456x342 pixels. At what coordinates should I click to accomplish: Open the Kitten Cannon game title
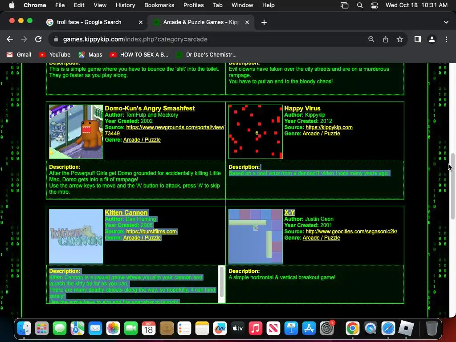pos(126,212)
